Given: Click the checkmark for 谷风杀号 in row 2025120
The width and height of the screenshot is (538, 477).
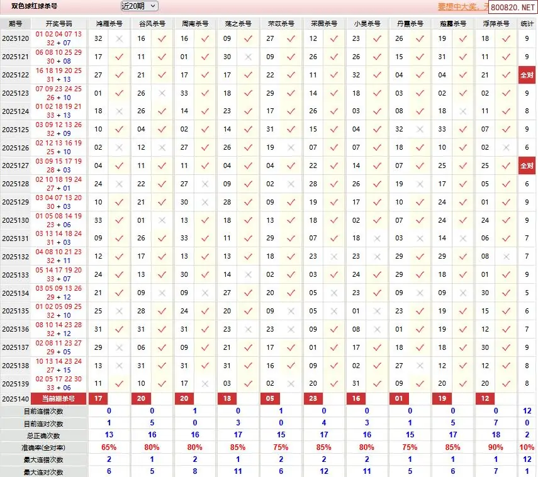Looking at the screenshot, I should coord(162,38).
